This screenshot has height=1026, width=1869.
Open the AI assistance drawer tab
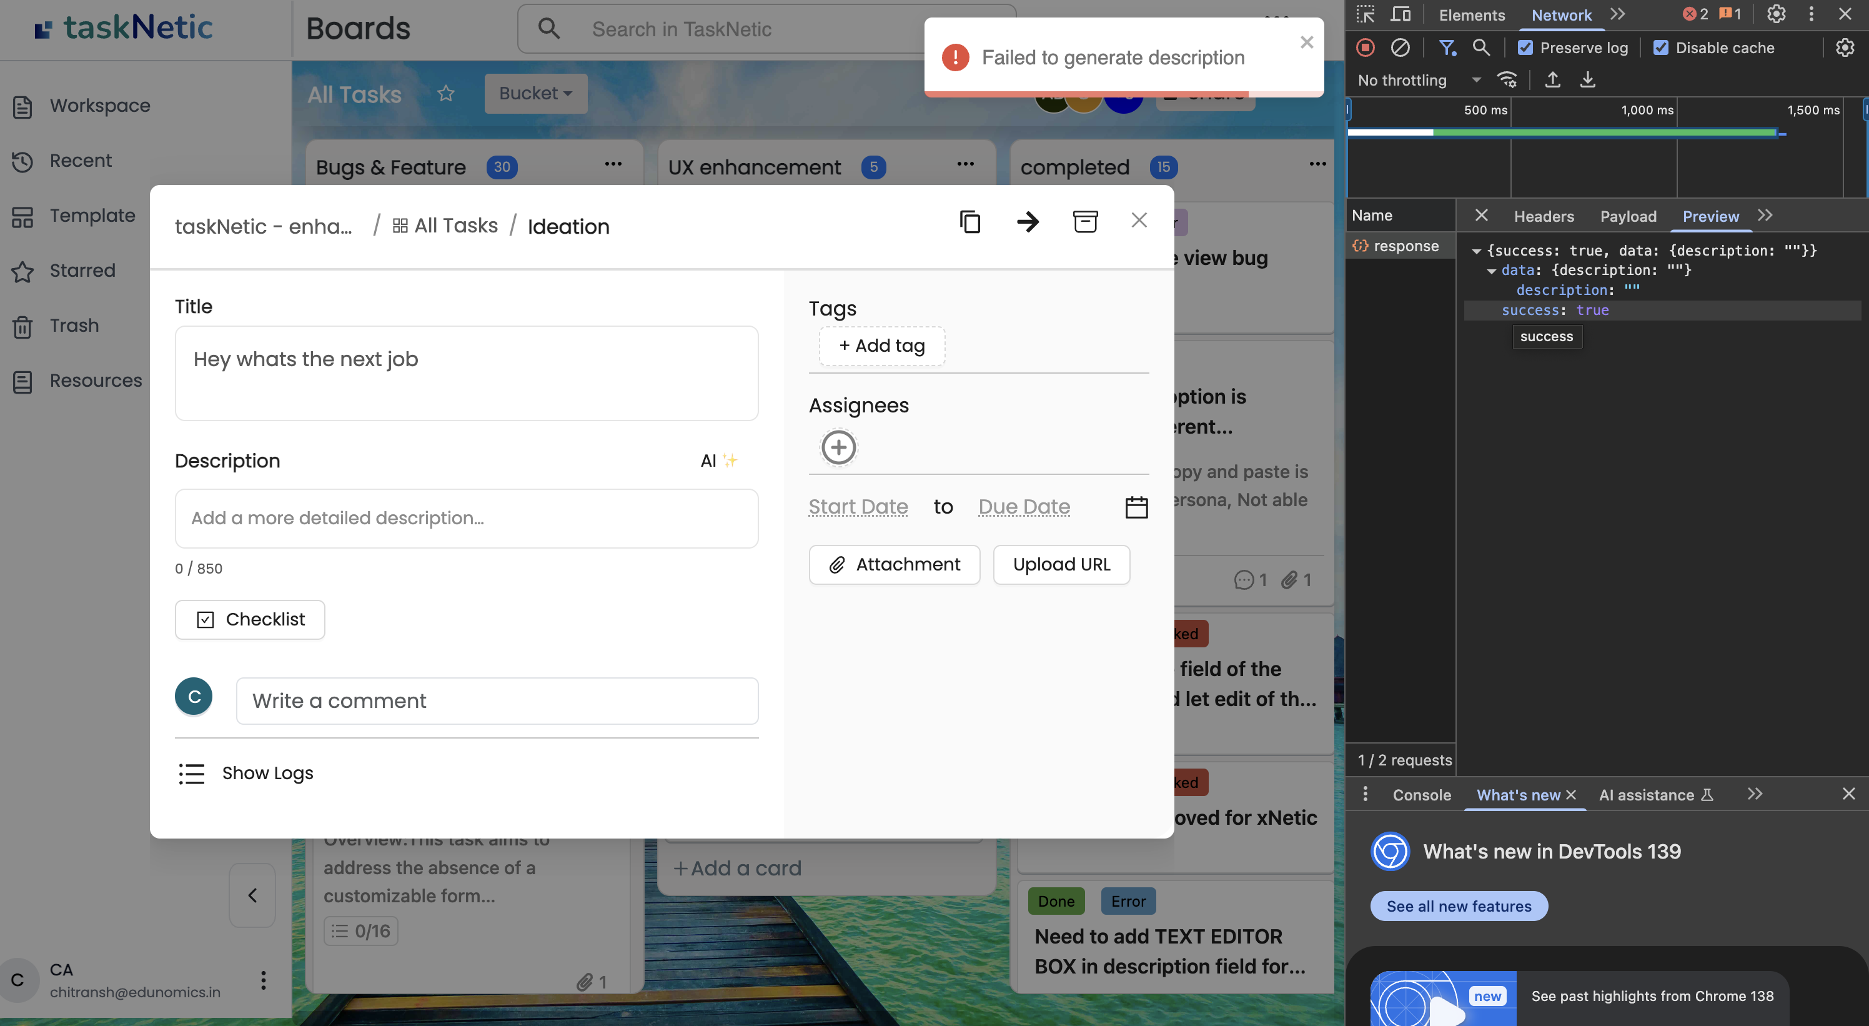(1656, 795)
